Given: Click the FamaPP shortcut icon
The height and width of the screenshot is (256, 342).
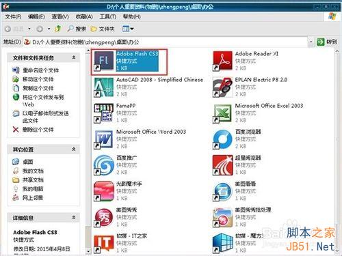Looking at the screenshot, I should click(x=104, y=113).
